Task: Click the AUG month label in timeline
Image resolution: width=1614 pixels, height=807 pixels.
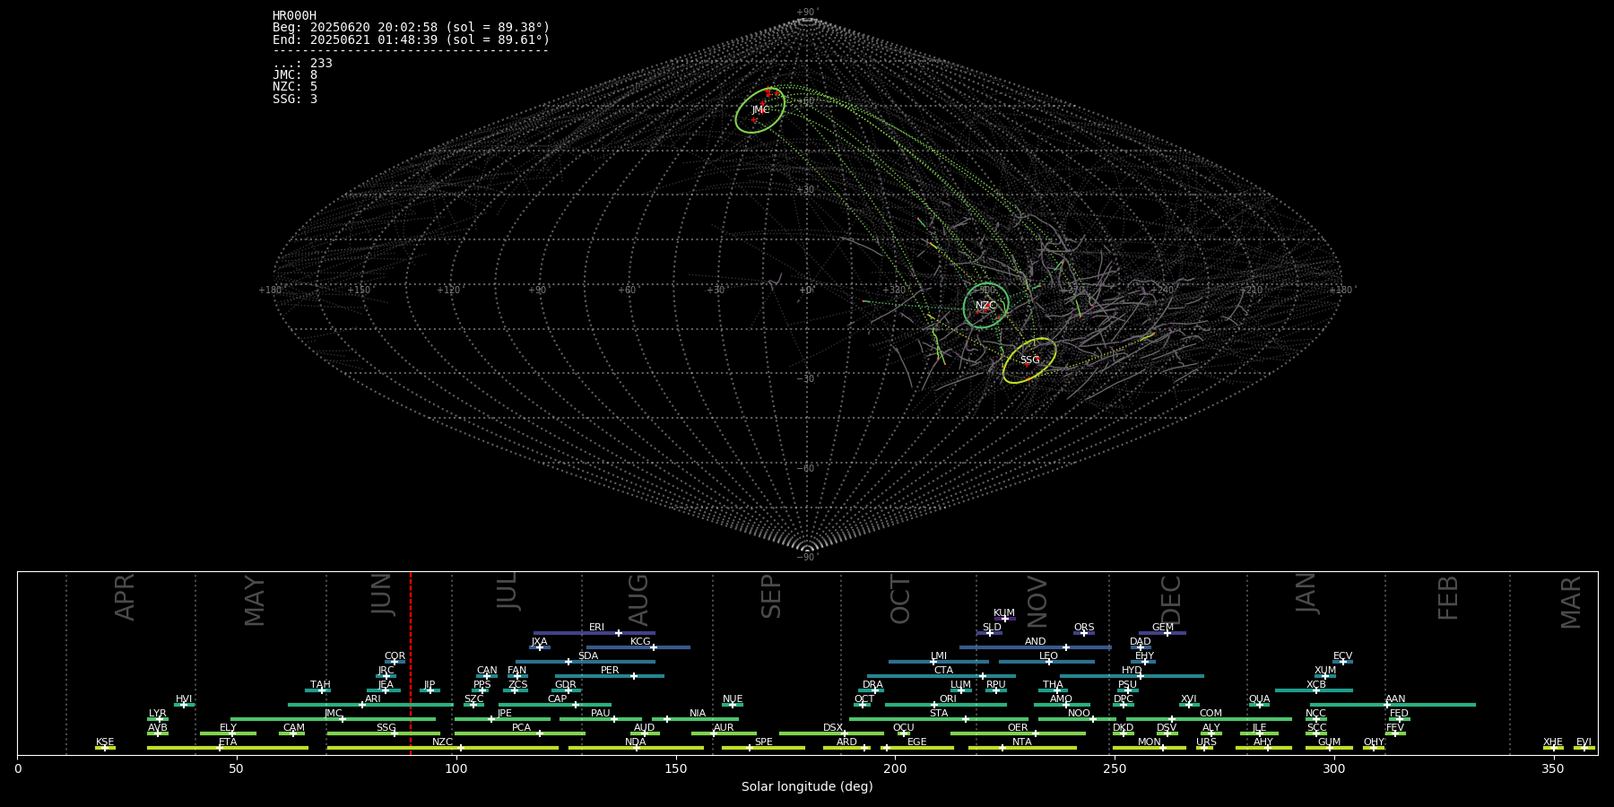Action: coord(638,601)
